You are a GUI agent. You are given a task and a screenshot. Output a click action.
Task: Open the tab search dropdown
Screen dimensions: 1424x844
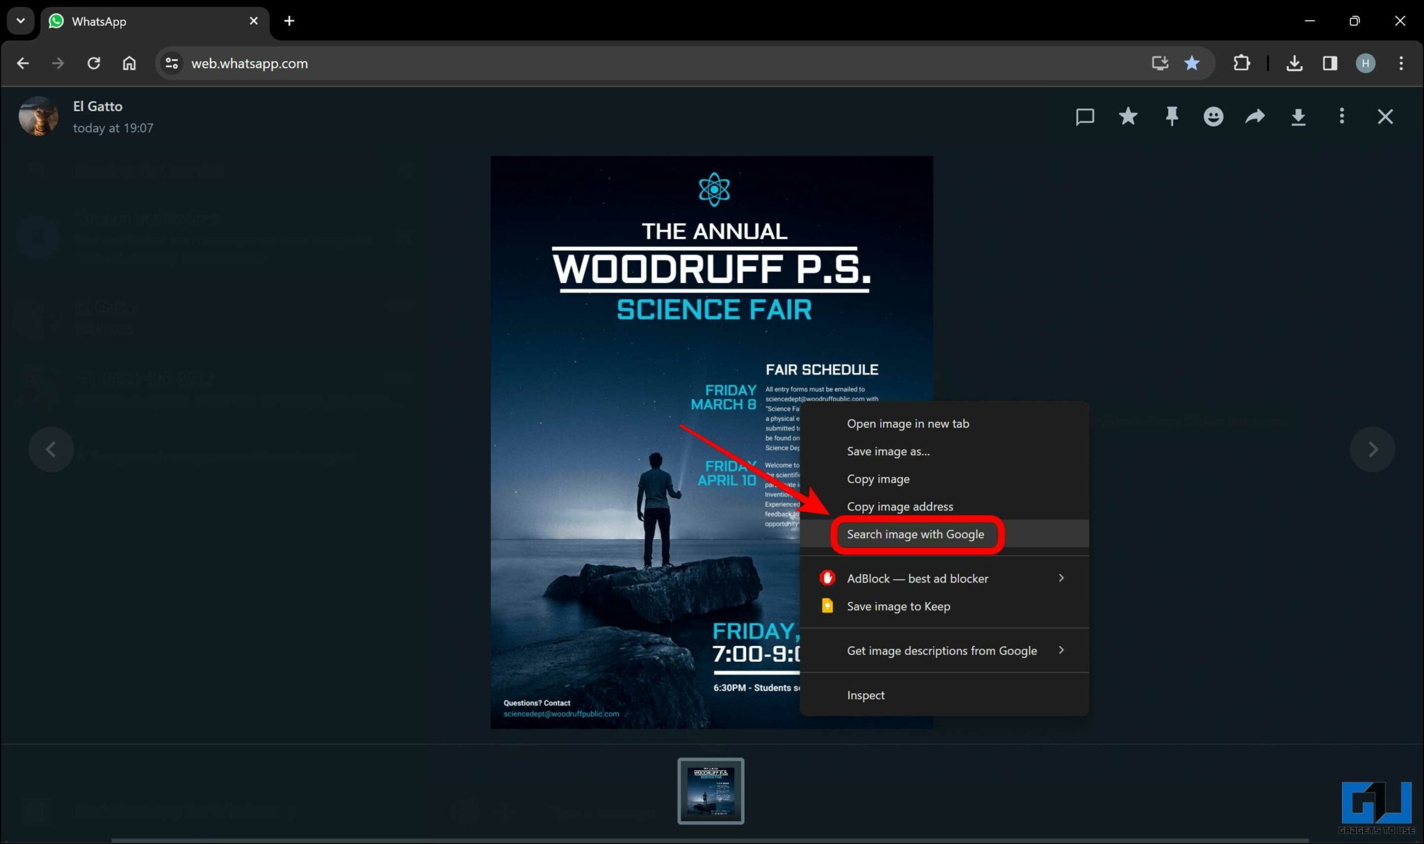coord(20,21)
